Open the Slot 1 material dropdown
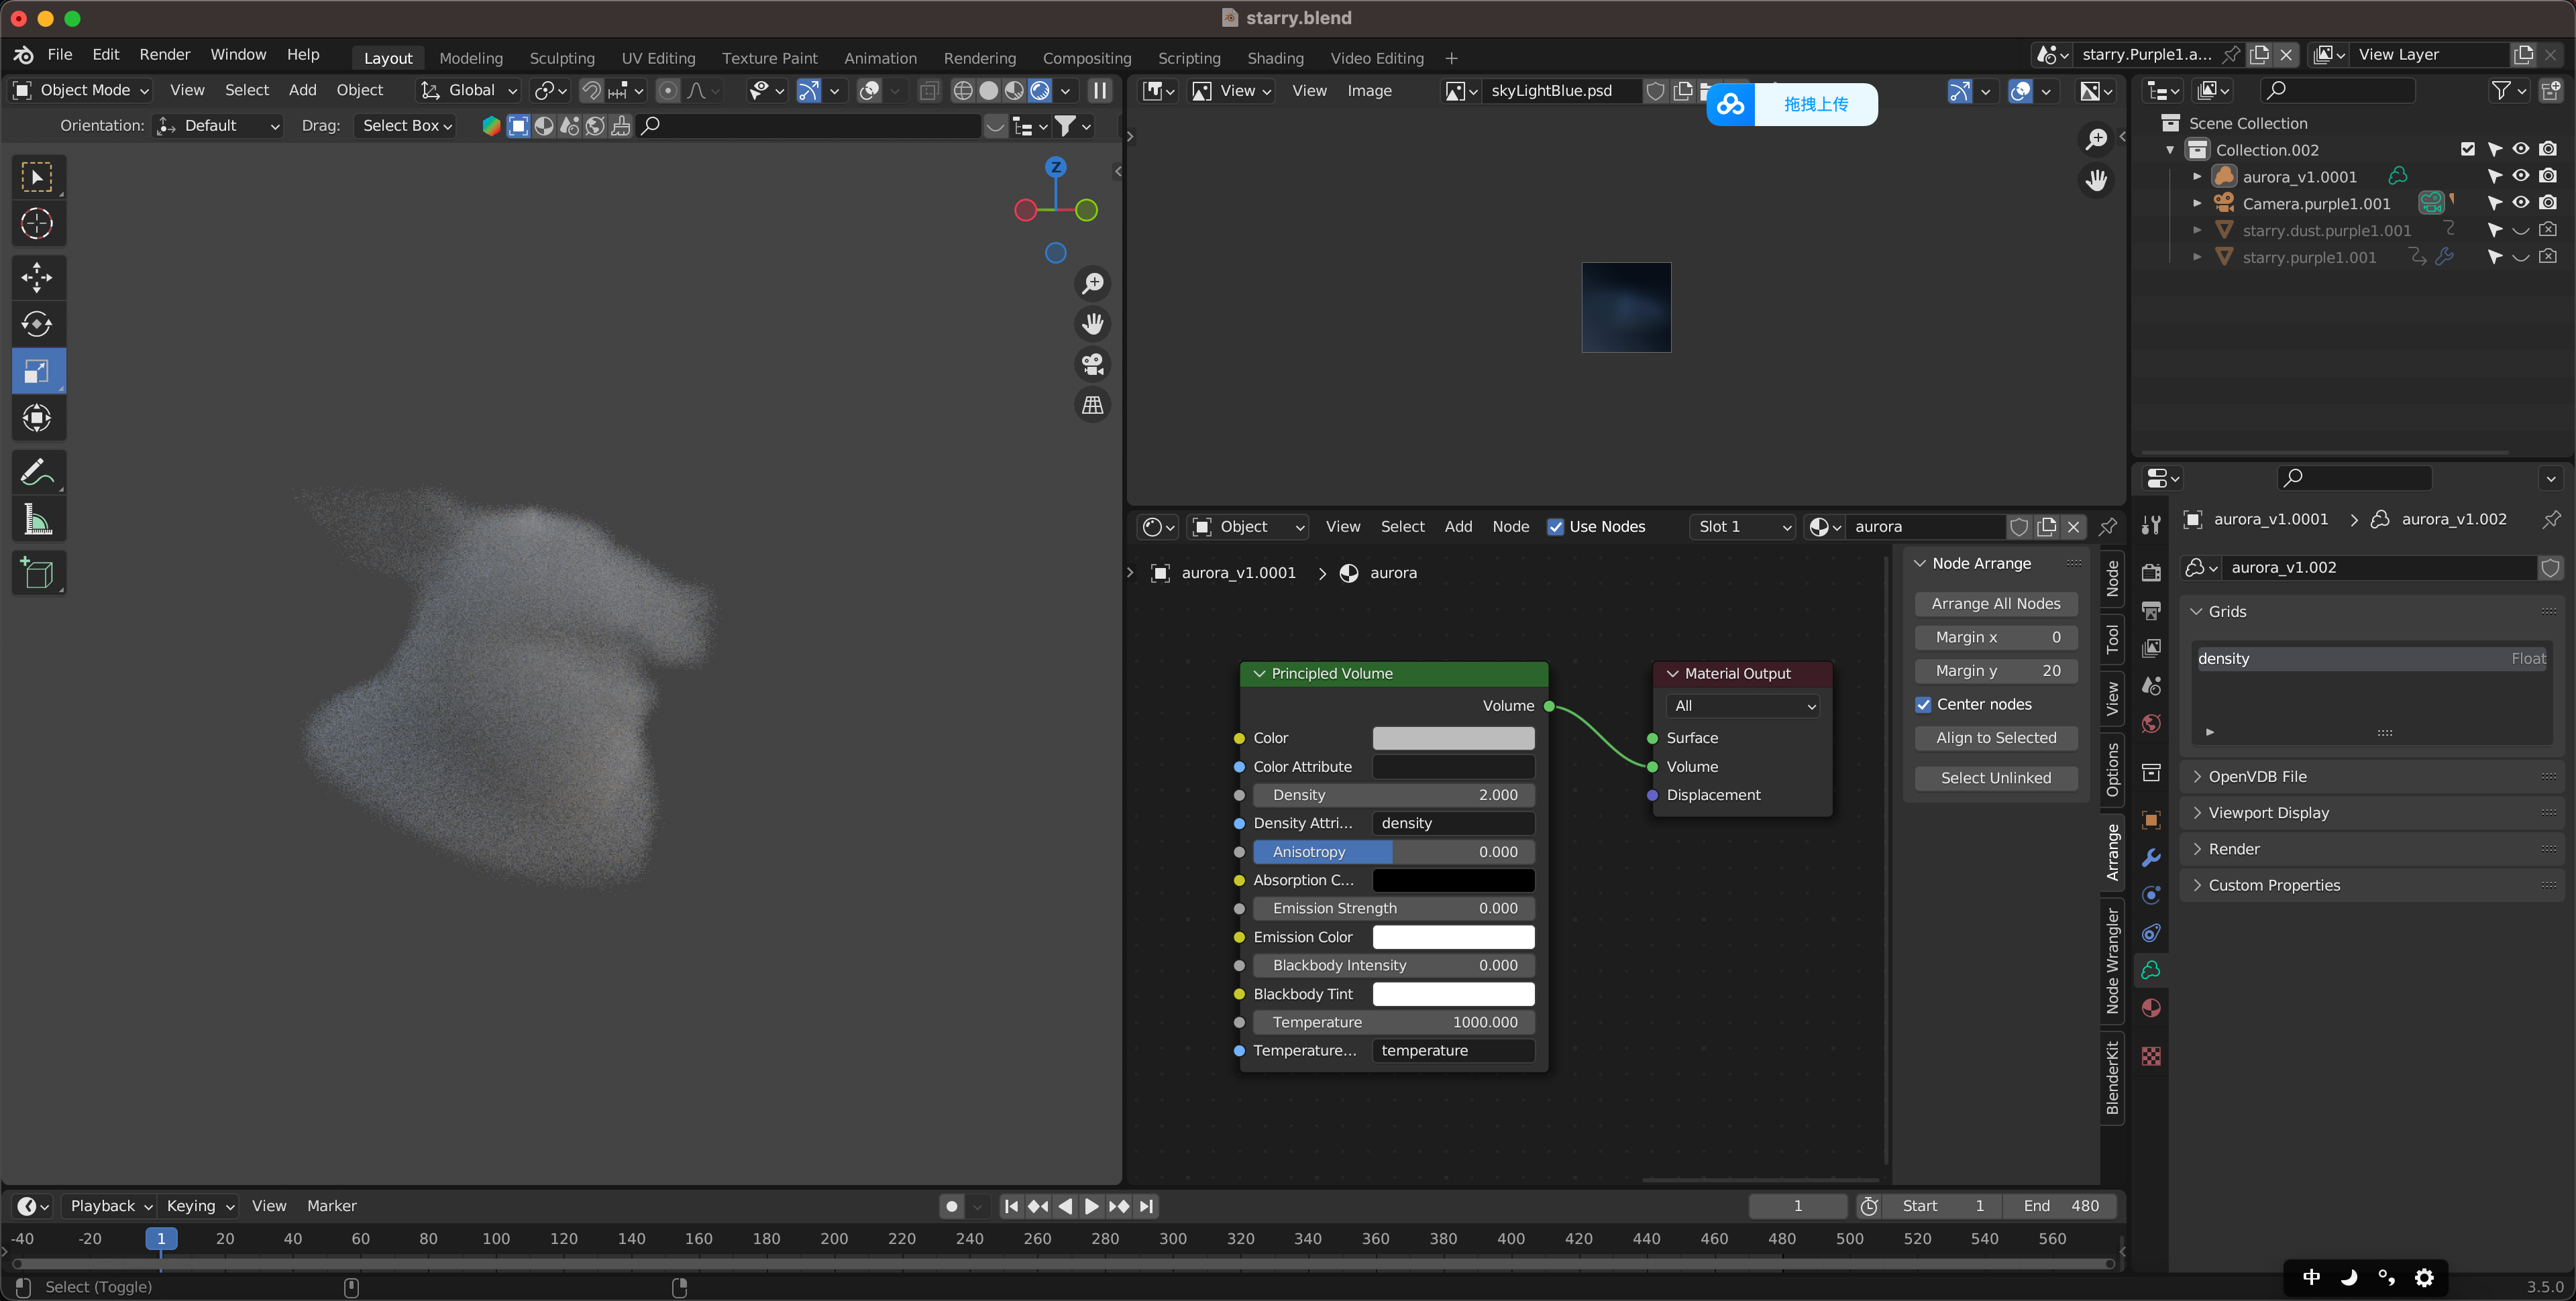The height and width of the screenshot is (1301, 2576). 1743,527
